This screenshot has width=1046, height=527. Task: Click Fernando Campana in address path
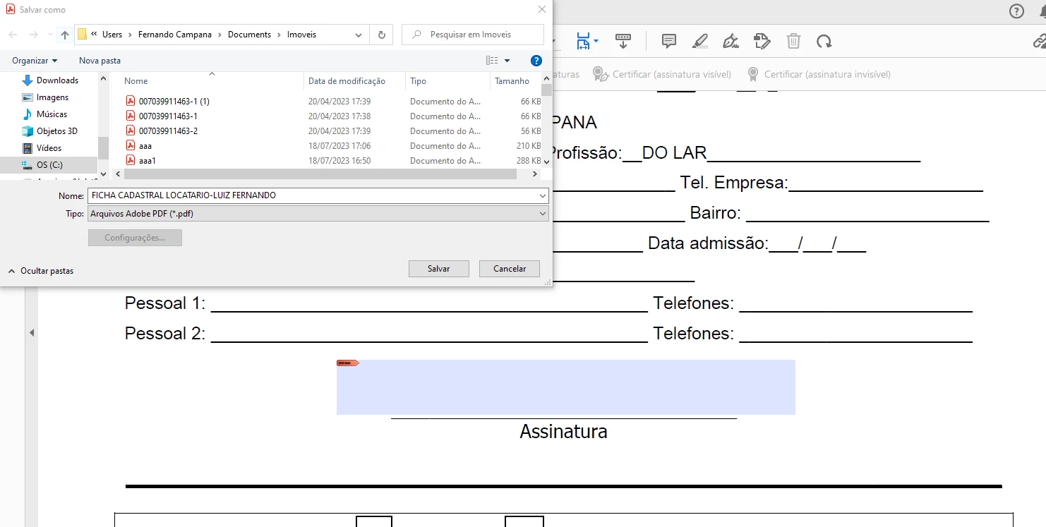[x=175, y=35]
